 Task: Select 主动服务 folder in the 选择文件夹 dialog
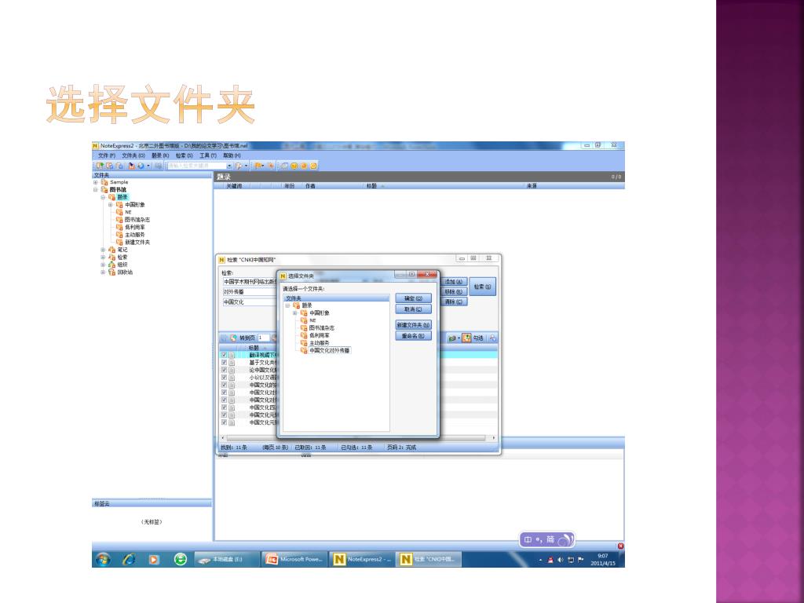tap(319, 343)
